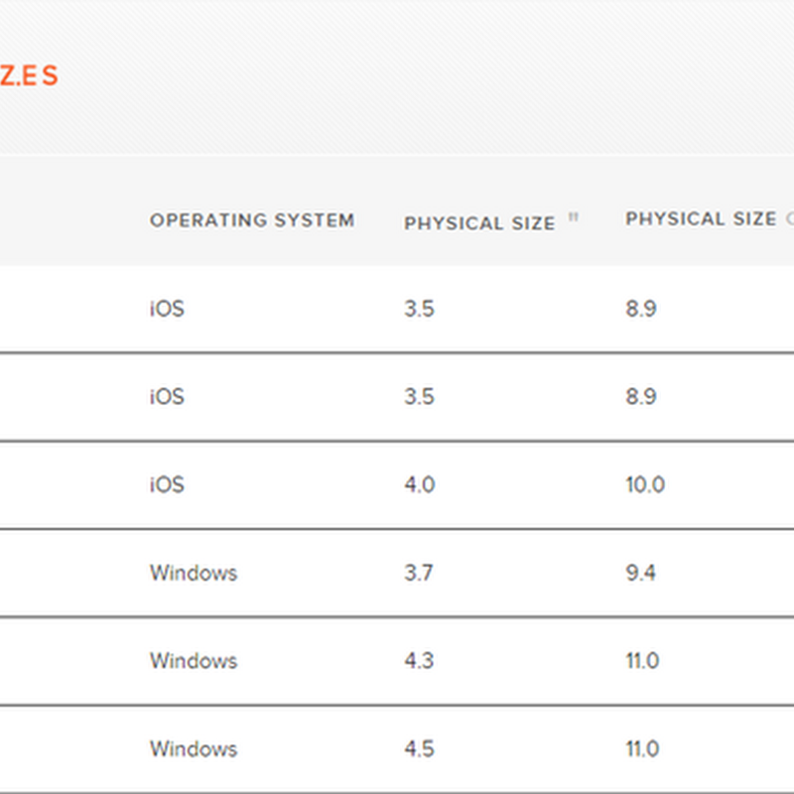Select the second Physical Size column header

coord(701,219)
